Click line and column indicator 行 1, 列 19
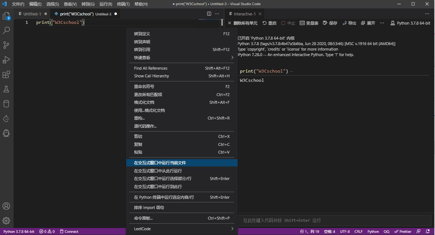The image size is (435, 235). click(x=309, y=231)
